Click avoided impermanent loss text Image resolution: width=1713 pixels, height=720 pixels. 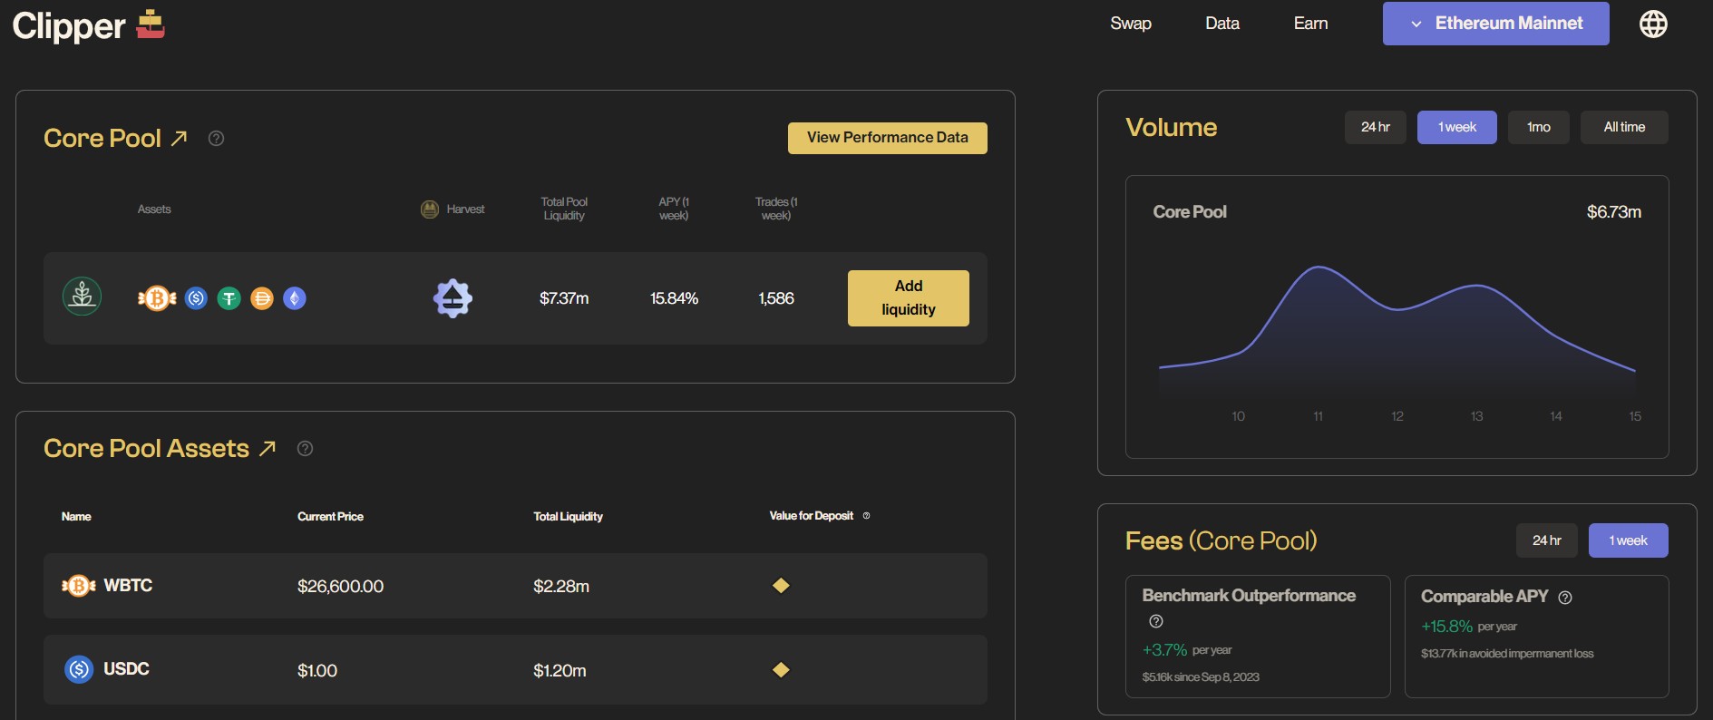1507,654
